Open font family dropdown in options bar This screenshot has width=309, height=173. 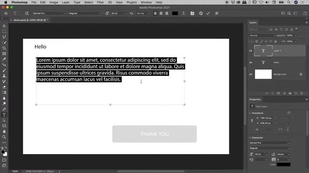[65, 13]
